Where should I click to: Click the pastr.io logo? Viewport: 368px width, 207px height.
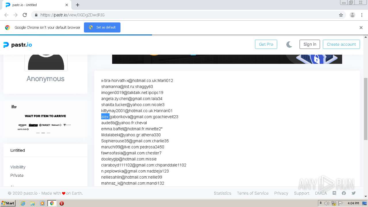tap(18, 45)
